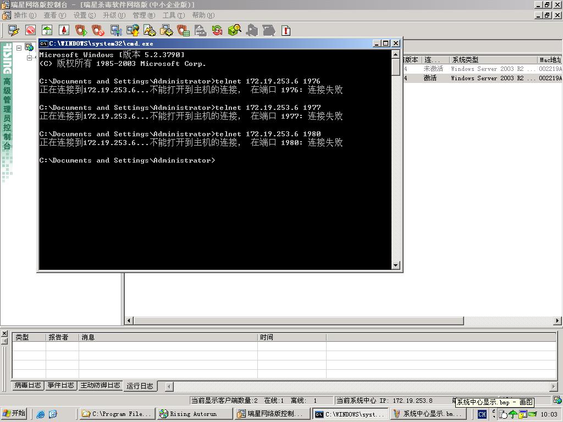Click the 时间 column header in log

coord(292,337)
